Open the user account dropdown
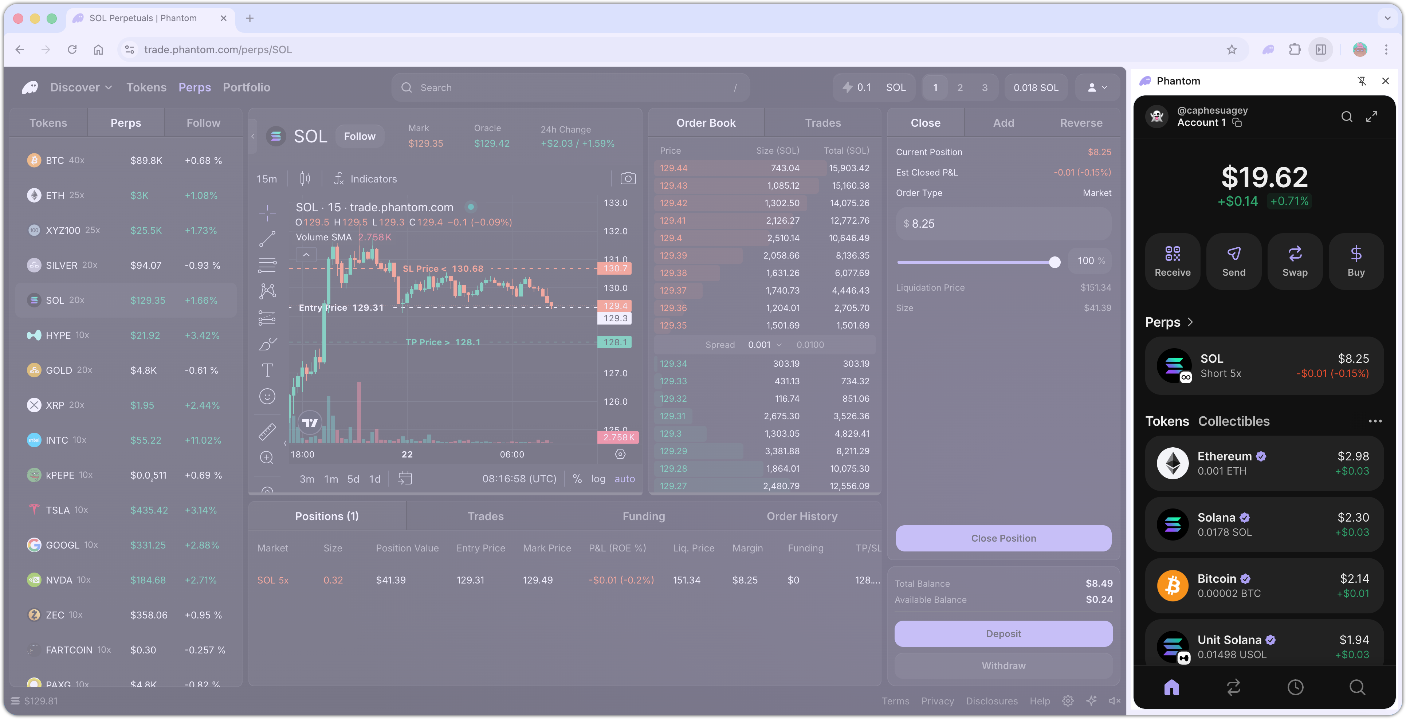1406x719 pixels. click(x=1097, y=87)
